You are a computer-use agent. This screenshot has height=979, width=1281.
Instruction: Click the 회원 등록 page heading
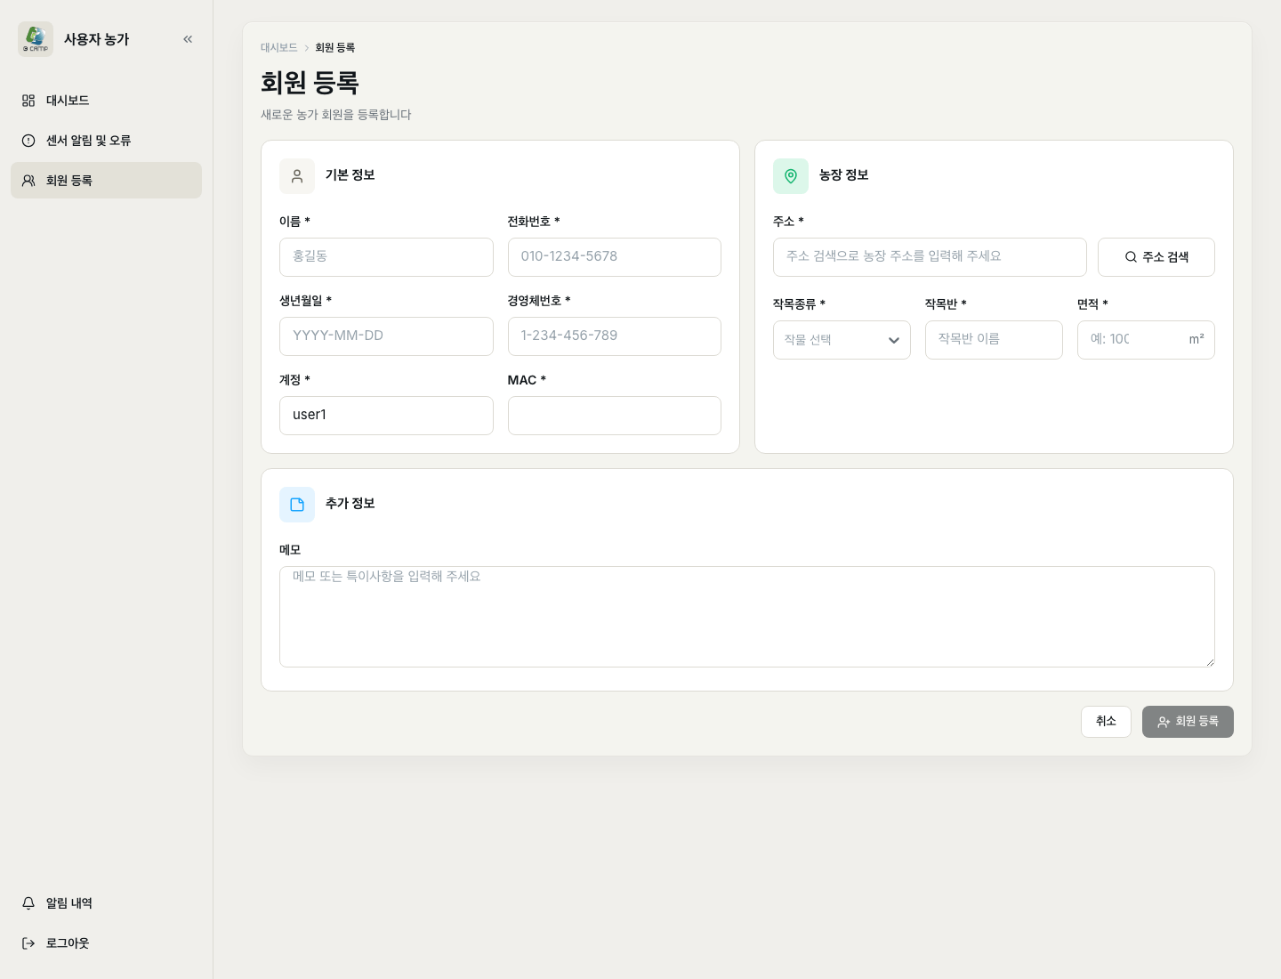point(310,83)
